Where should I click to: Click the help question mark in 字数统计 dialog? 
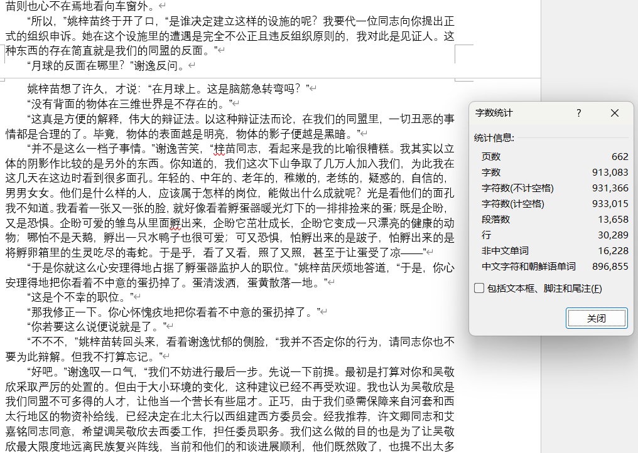[579, 113]
